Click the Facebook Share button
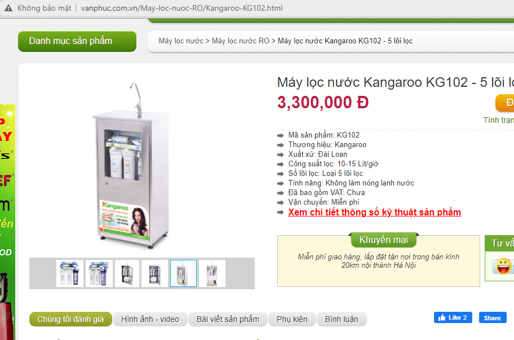The image size is (514, 340). click(493, 317)
